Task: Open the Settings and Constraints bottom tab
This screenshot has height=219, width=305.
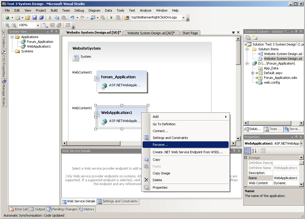Action: 118,201
